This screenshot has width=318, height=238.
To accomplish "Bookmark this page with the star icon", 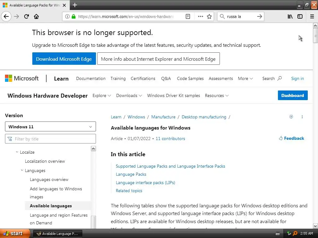I will pos(209,16).
